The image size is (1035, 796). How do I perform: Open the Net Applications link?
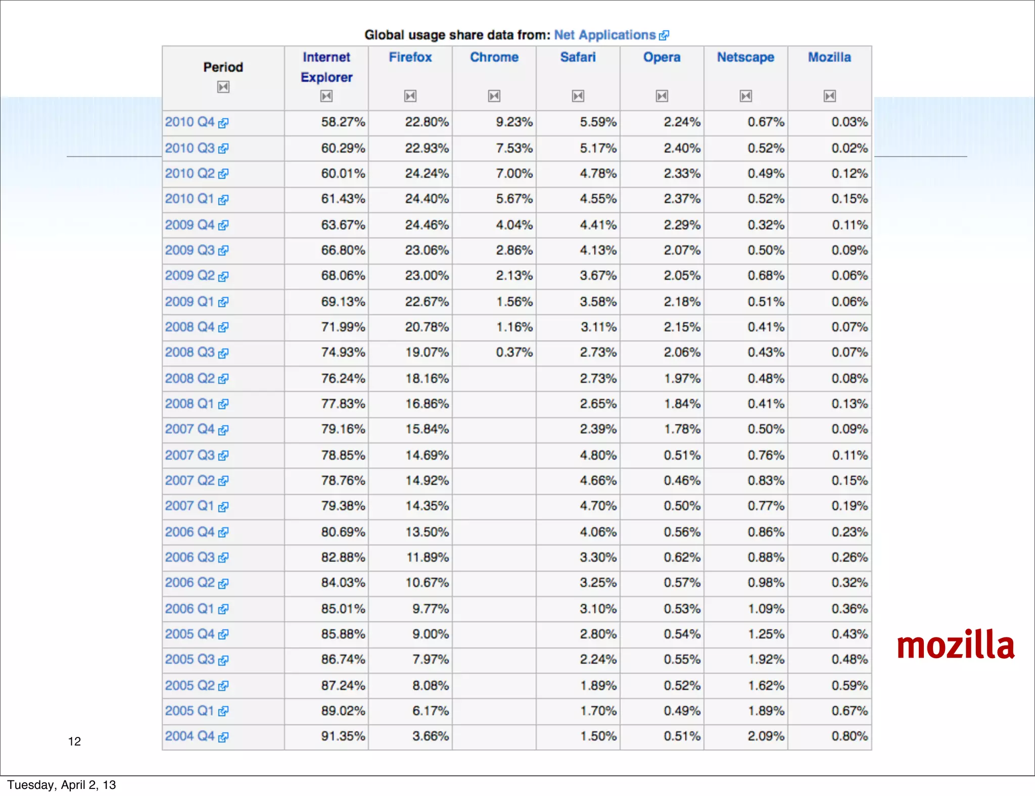point(604,35)
